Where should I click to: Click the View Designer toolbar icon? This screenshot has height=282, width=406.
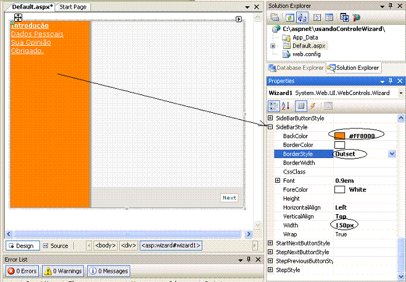click(x=329, y=17)
